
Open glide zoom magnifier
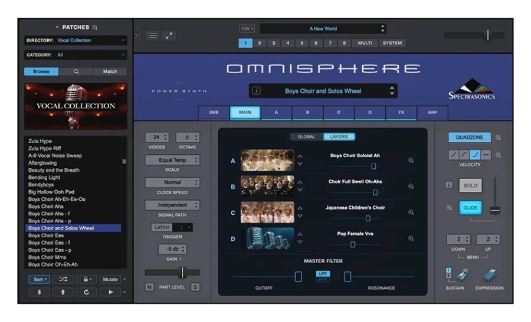coord(450,207)
